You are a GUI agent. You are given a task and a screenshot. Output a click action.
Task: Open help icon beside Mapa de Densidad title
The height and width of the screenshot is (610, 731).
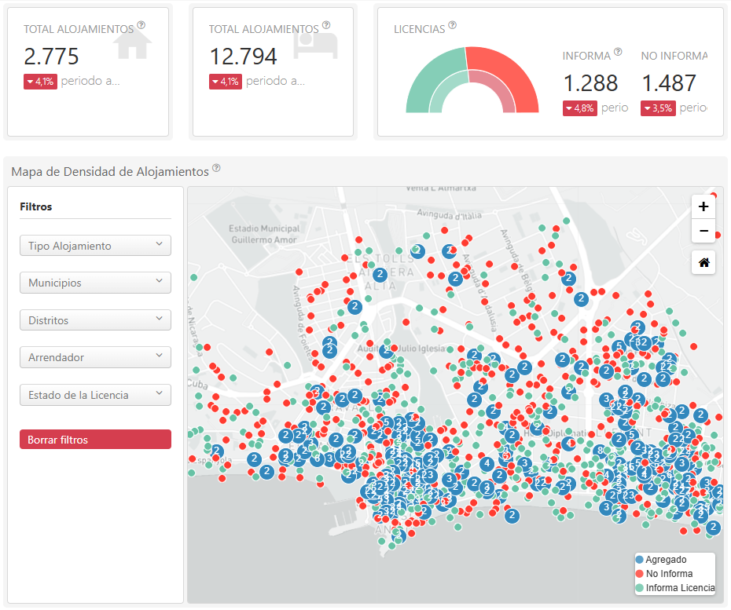click(216, 168)
